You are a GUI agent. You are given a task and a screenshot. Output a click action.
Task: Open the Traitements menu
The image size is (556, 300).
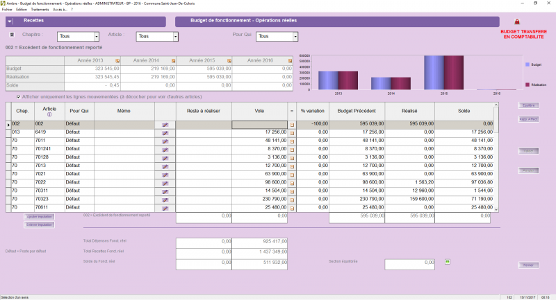click(40, 10)
